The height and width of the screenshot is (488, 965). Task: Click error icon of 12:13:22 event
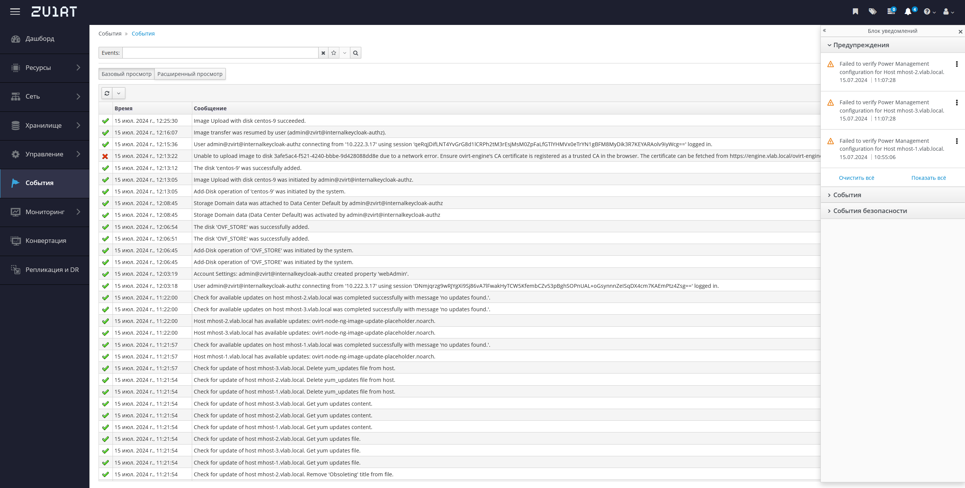(x=105, y=156)
